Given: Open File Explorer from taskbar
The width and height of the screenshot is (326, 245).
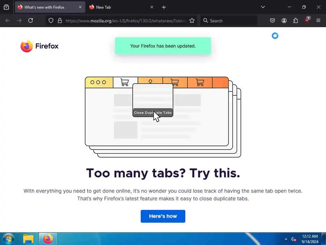Looking at the screenshot, I should 28,239.
